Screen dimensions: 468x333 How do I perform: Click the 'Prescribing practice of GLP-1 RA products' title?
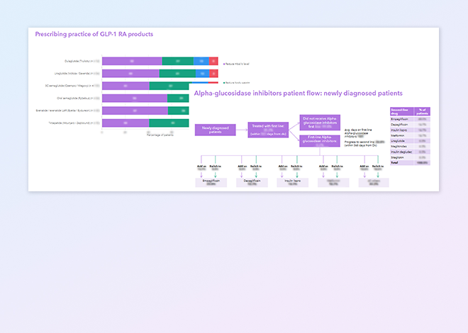(94, 34)
